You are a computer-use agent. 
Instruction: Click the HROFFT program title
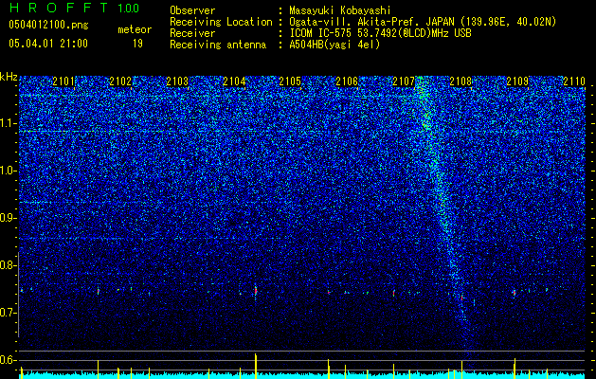coord(59,8)
